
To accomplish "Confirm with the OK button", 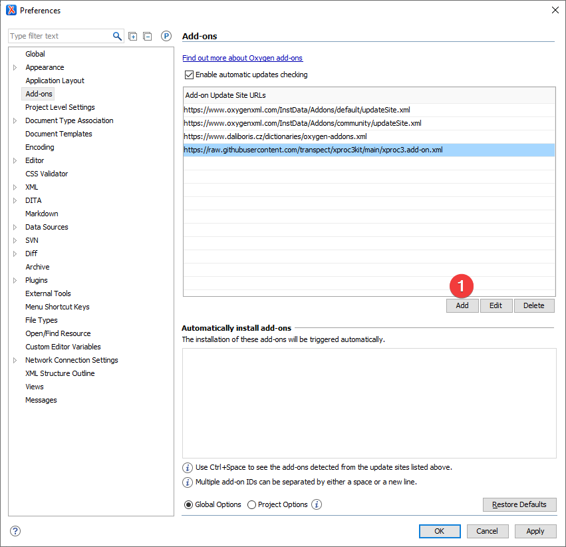I will (440, 531).
